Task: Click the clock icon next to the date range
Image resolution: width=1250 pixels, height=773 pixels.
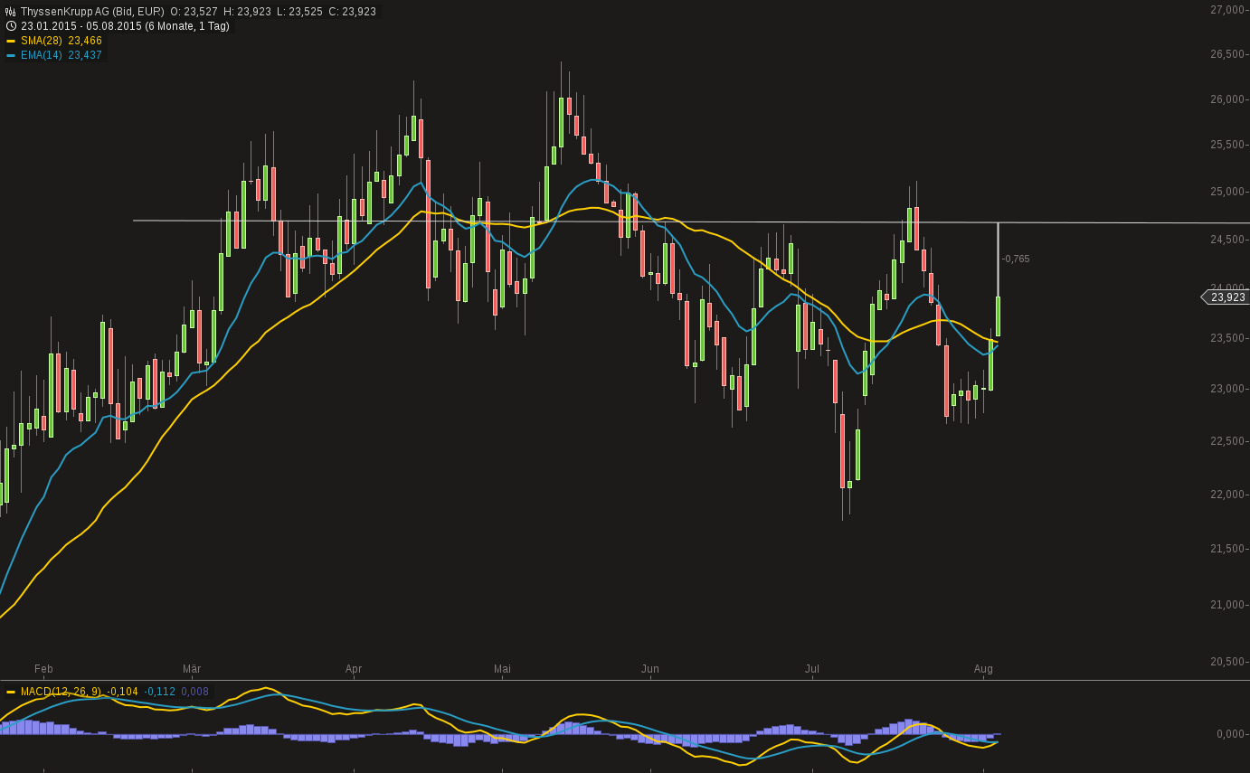Action: [11, 26]
